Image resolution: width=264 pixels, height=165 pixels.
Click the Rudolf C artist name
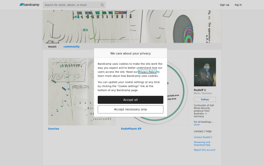[x=200, y=90]
